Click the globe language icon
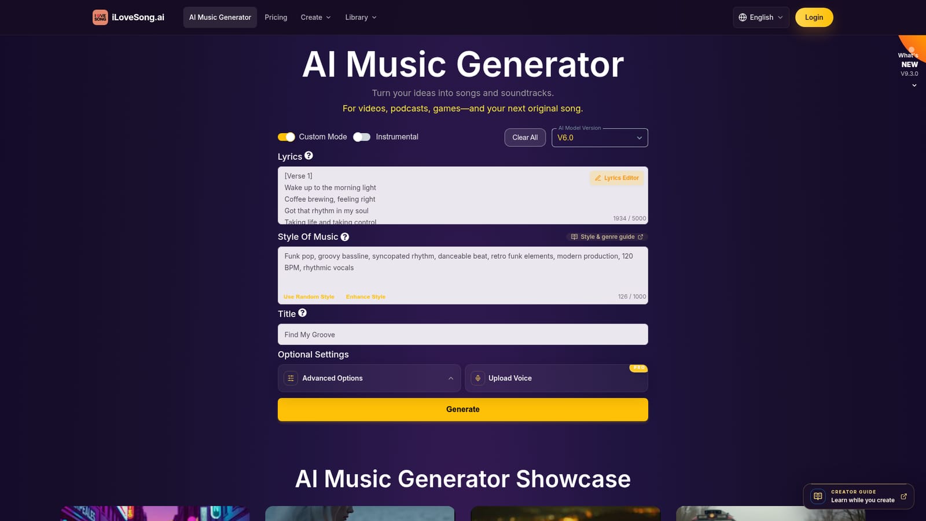 [x=743, y=17]
